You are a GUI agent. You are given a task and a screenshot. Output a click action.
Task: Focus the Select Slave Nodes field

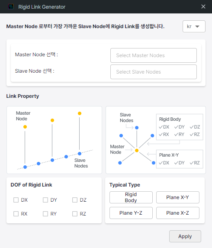[153, 72]
